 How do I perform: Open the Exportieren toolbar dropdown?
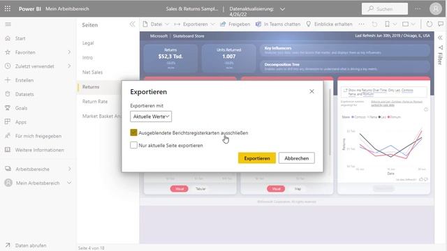tap(194, 24)
